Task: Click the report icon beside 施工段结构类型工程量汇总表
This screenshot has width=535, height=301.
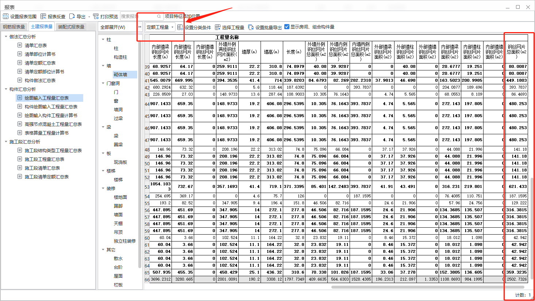Action: [x=20, y=150]
